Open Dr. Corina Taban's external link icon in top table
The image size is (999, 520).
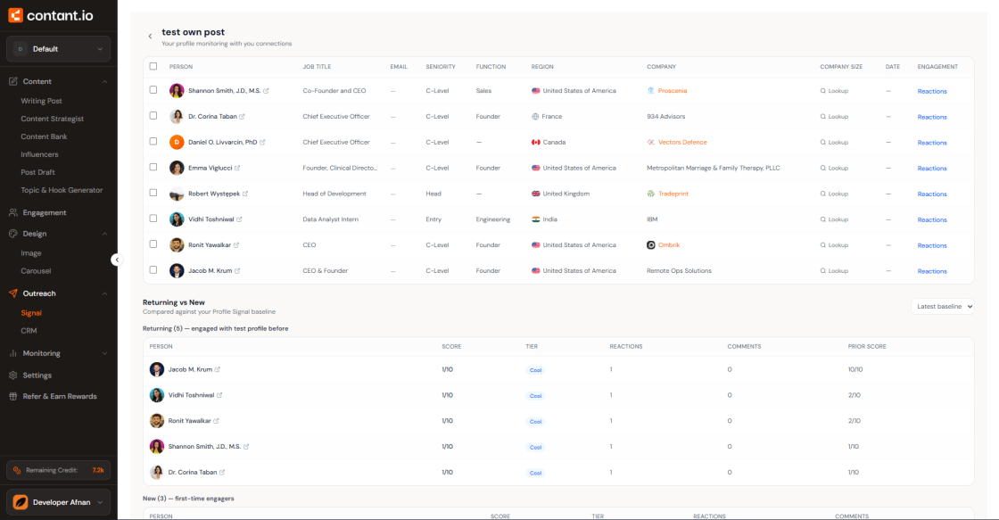pyautogui.click(x=242, y=117)
